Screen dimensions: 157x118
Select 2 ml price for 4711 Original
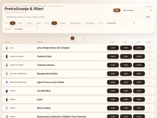click(x=113, y=48)
